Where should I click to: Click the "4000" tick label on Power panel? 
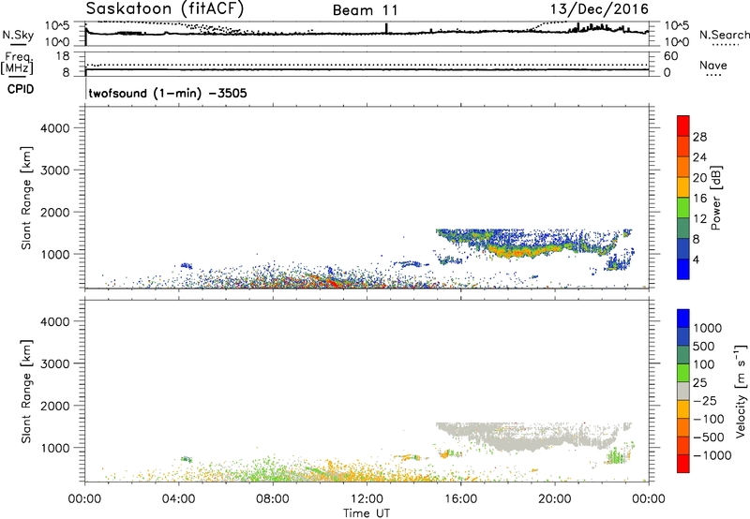[54, 128]
